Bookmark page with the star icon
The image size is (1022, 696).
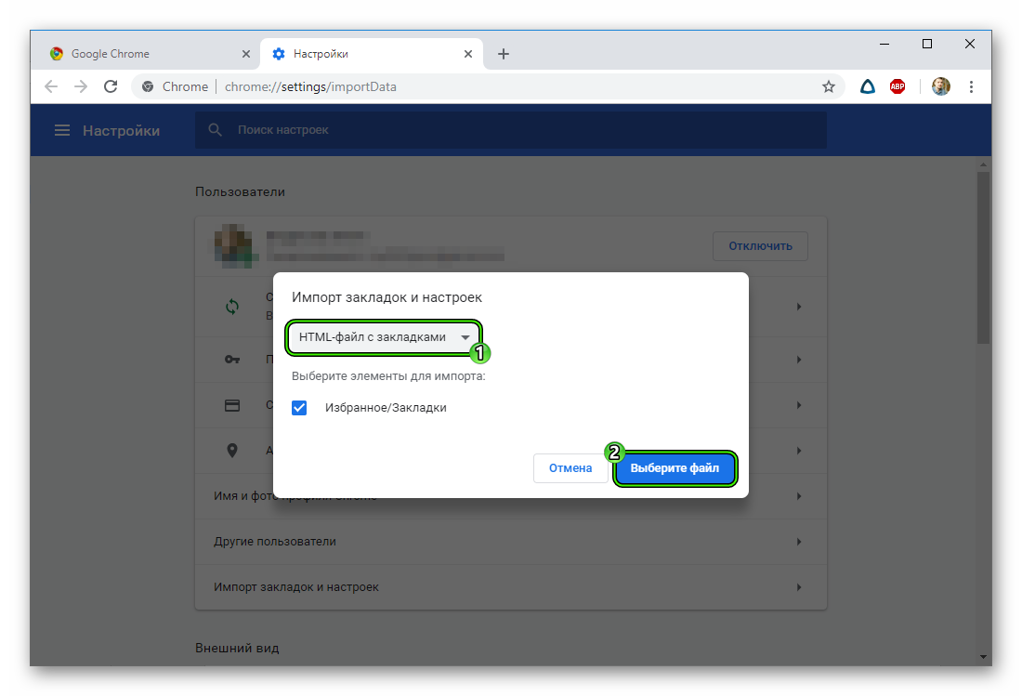[x=828, y=86]
